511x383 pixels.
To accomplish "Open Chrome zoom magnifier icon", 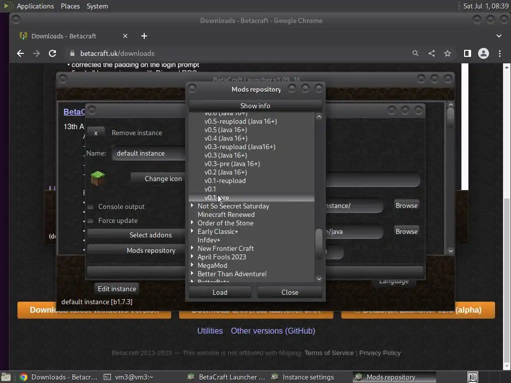I will (415, 53).
